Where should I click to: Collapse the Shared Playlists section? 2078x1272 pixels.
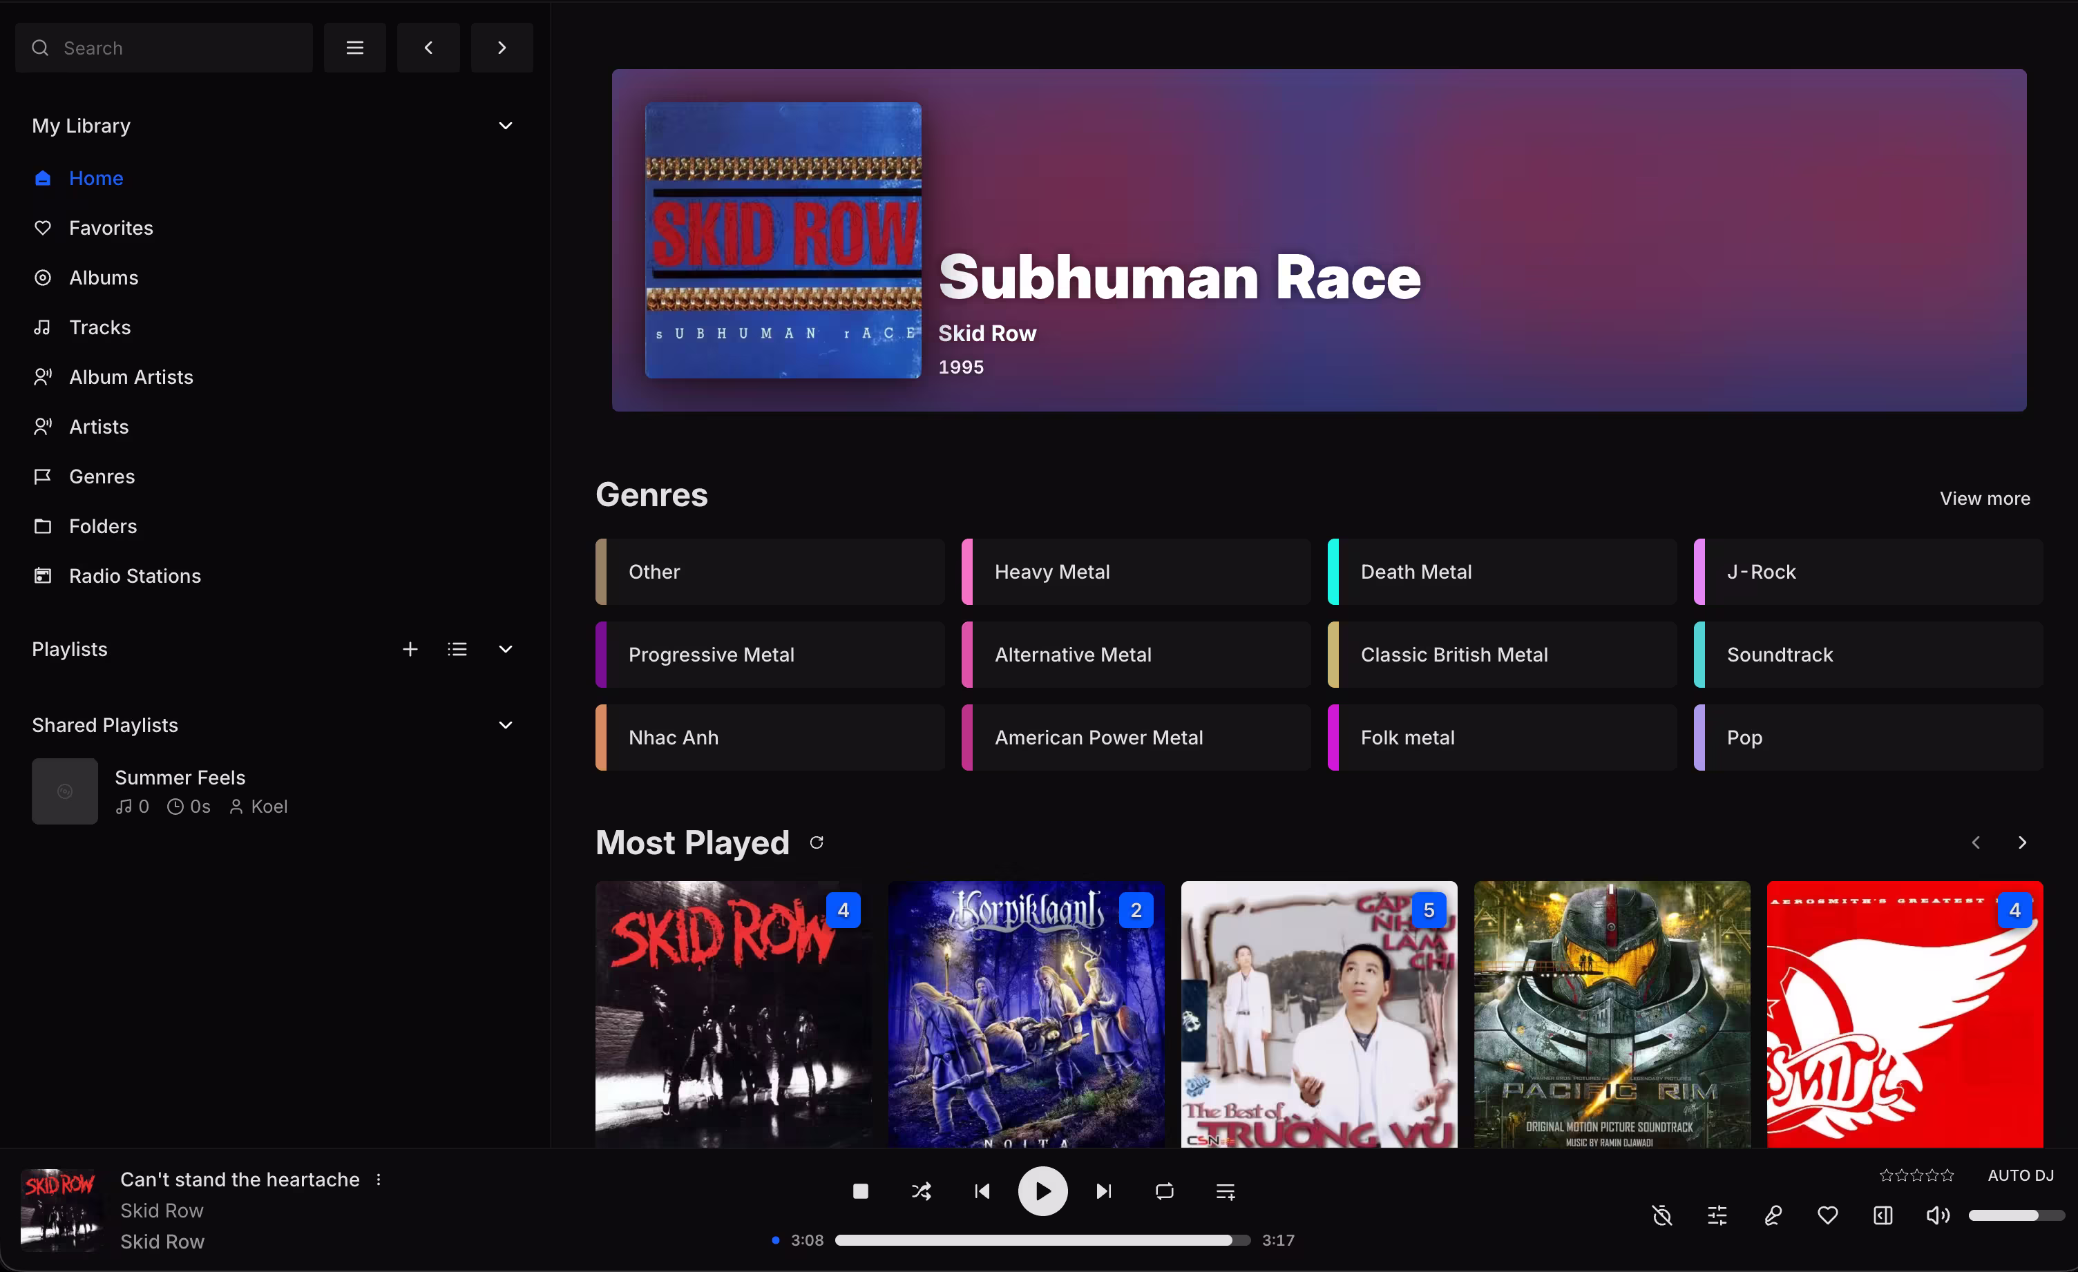point(505,725)
